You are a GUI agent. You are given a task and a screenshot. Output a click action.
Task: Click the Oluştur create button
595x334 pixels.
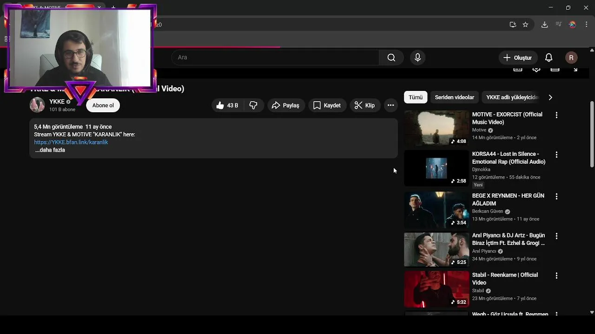pyautogui.click(x=518, y=58)
